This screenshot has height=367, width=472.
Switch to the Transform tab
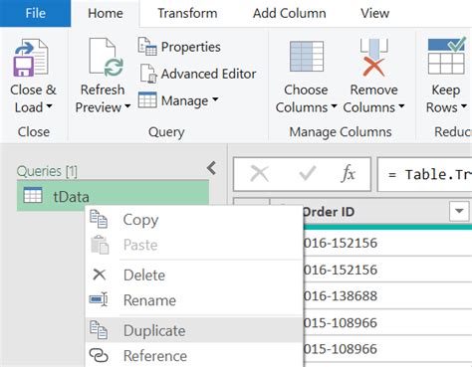click(187, 13)
